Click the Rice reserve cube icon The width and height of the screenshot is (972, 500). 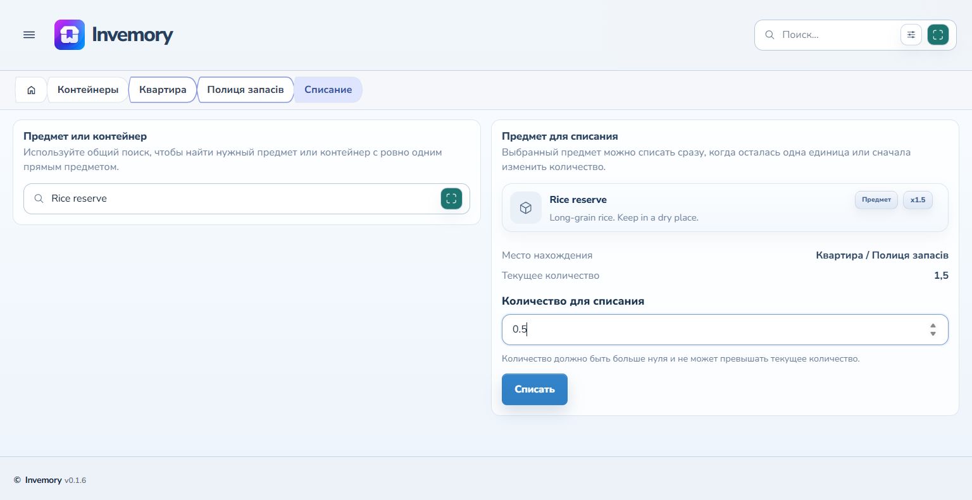526,208
